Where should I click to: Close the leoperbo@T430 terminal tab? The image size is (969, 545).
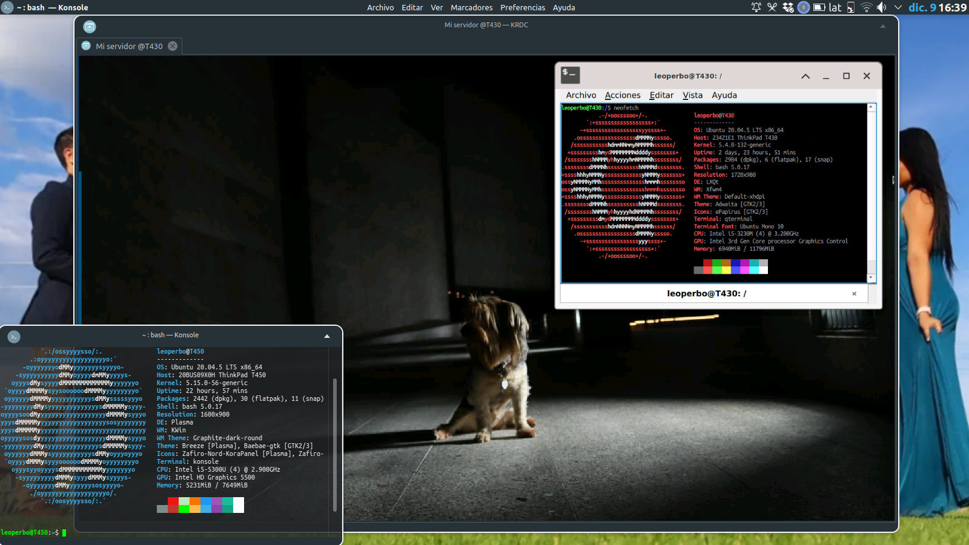pos(854,294)
